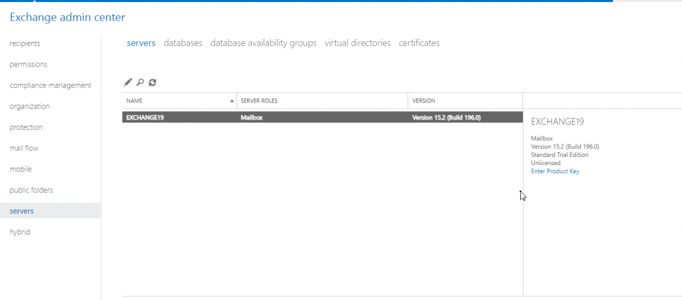The image size is (682, 300).
Task: Open database availability groups tab
Action: 264,43
